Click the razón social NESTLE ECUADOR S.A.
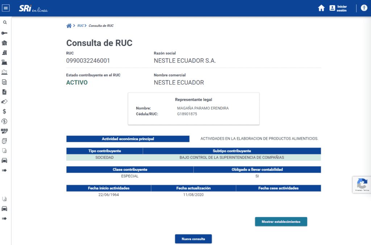371x245 pixels. 185,61
